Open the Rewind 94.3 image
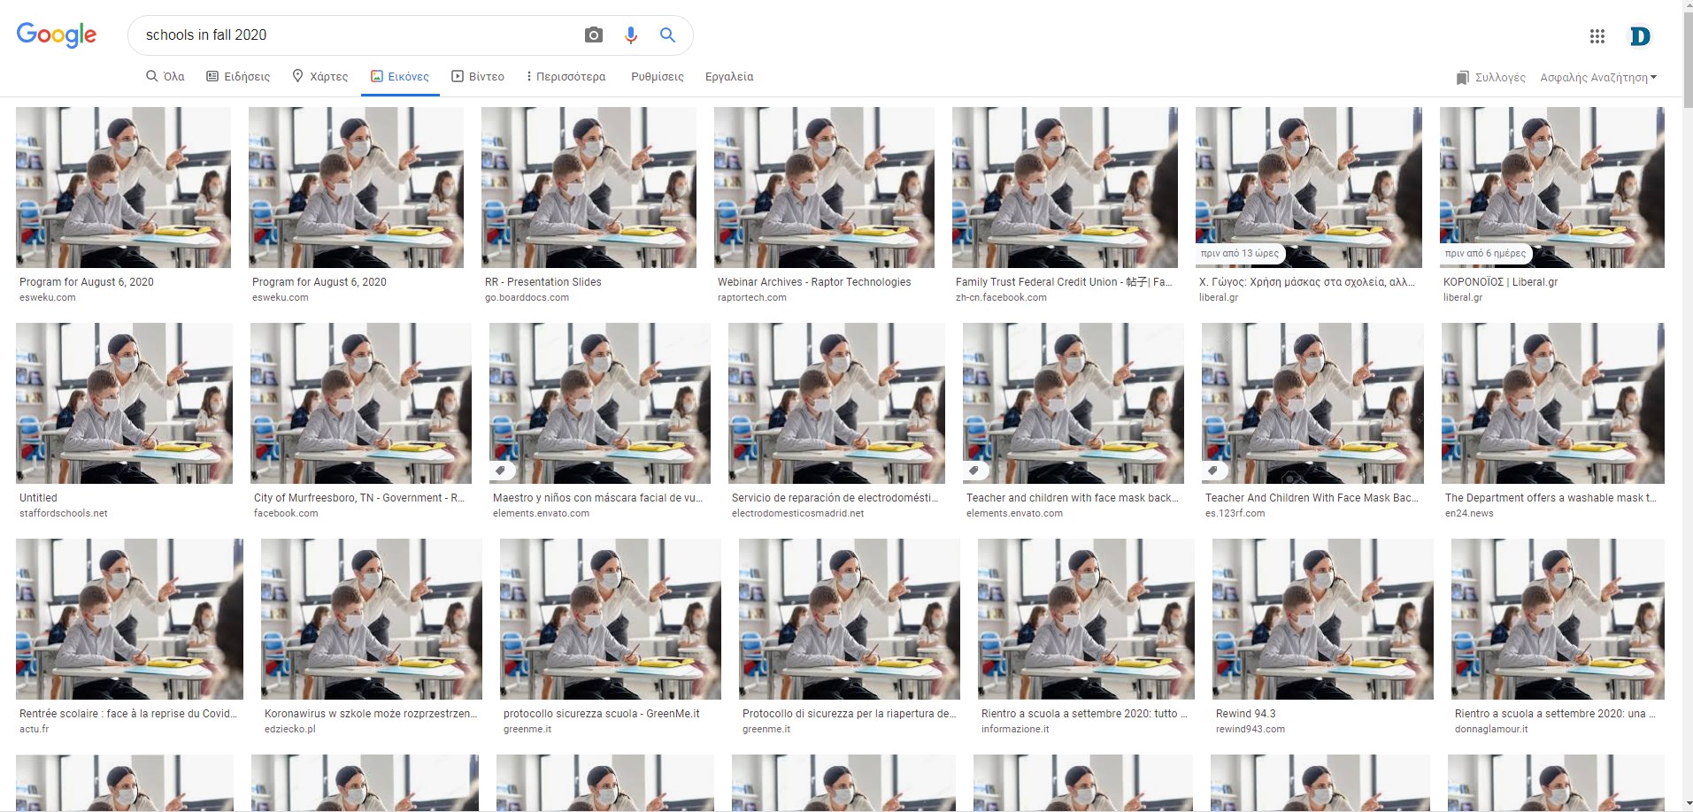 coord(1323,619)
